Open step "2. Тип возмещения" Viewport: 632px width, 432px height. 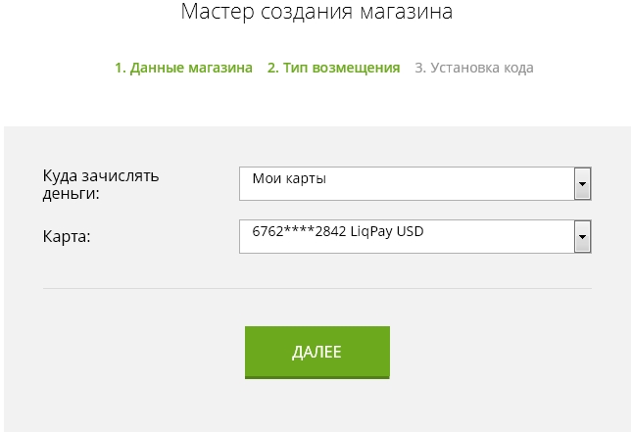[333, 68]
